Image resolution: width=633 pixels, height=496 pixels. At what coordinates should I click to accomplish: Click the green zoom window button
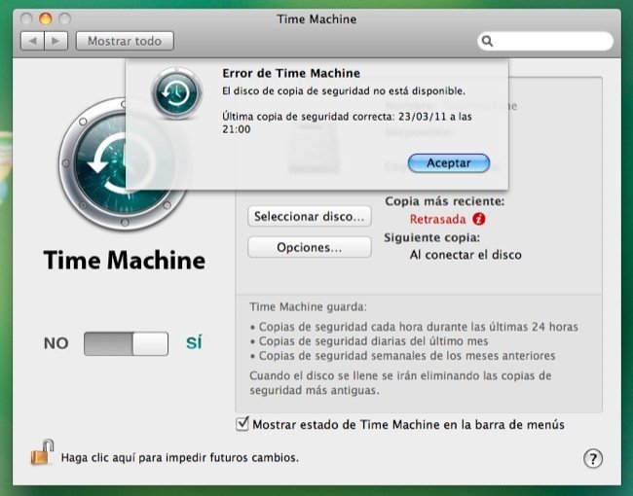(66, 18)
